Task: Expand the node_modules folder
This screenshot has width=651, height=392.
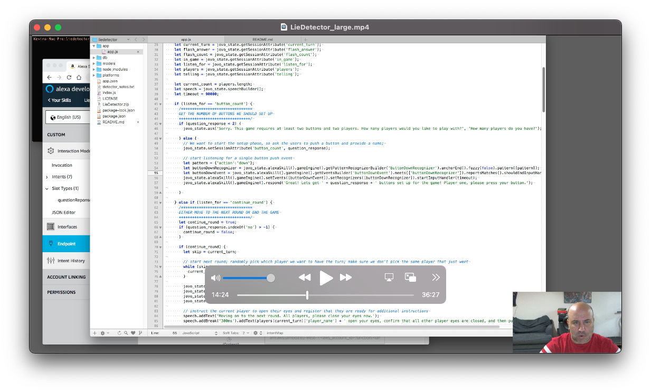Action: pyautogui.click(x=94, y=69)
